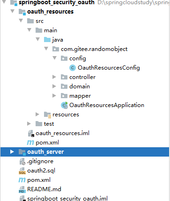The width and height of the screenshot is (170, 201).
Task: Select the root pom.xml file
Action: pyautogui.click(x=39, y=180)
